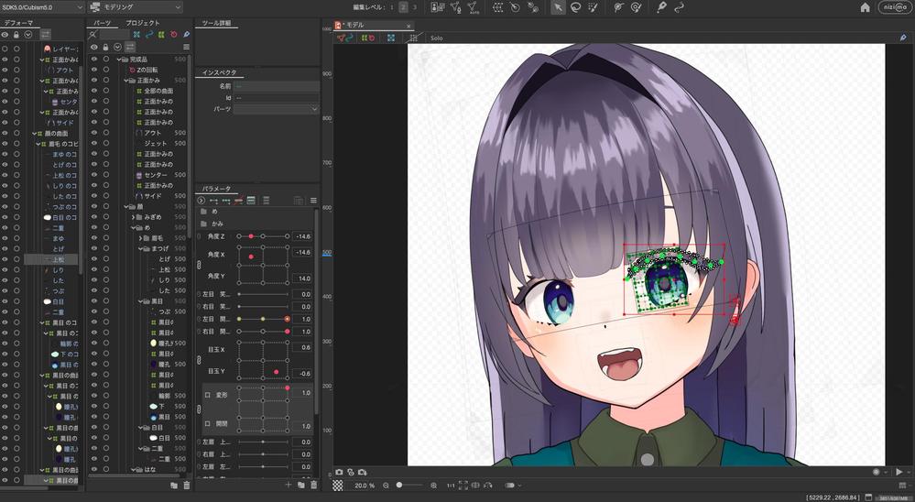Zoom out with the magnifier minus icon

[387, 486]
